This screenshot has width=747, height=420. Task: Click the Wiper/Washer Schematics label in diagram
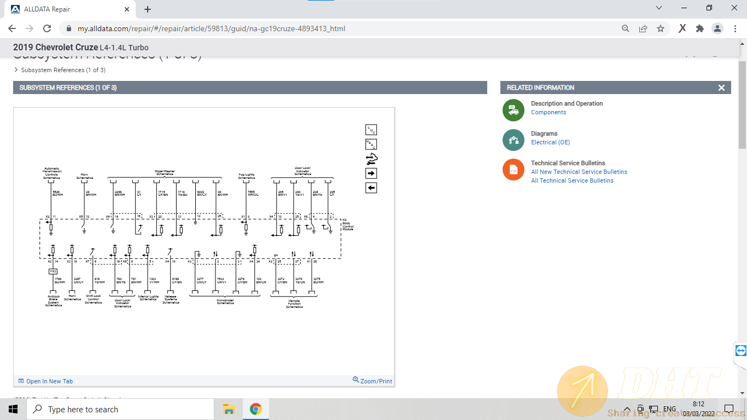pyautogui.click(x=165, y=172)
